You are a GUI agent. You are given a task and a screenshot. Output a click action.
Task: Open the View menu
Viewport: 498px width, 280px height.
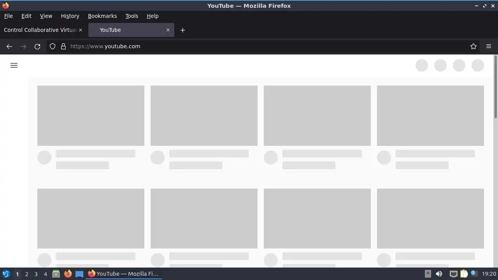point(46,16)
